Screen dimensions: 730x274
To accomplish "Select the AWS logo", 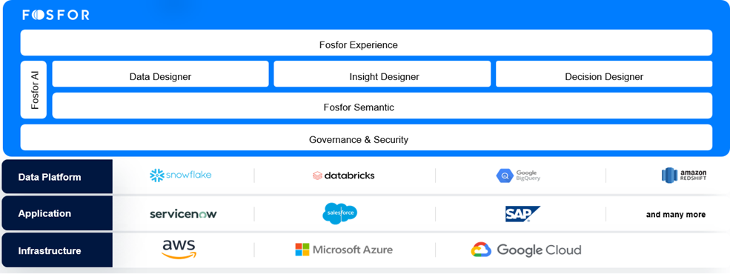I will 179,250.
